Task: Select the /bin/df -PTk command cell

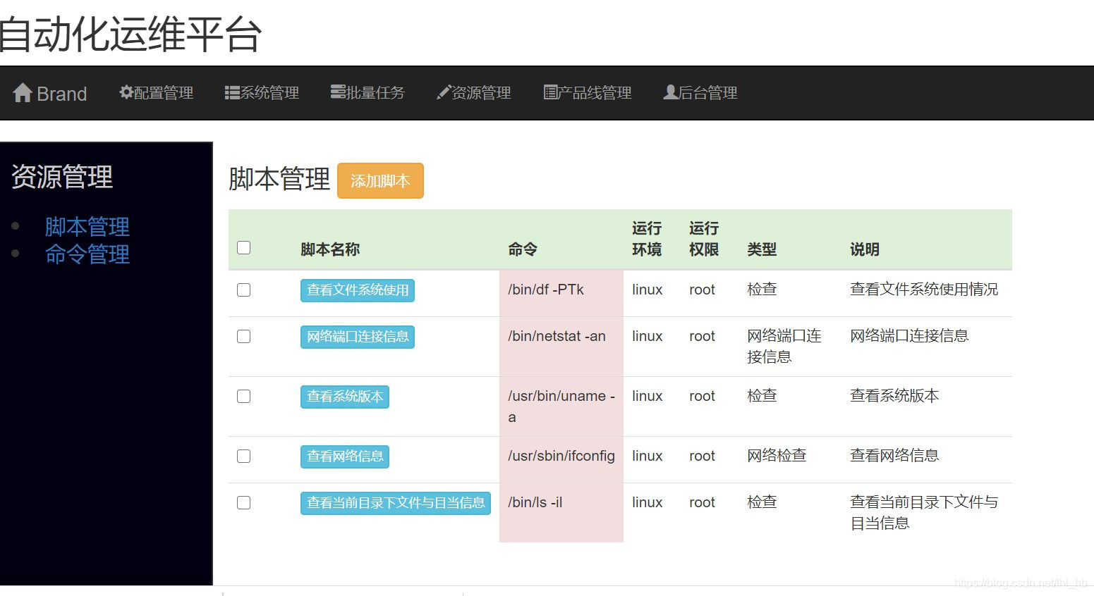Action: (561, 293)
